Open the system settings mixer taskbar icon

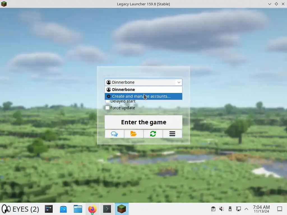coord(49,209)
